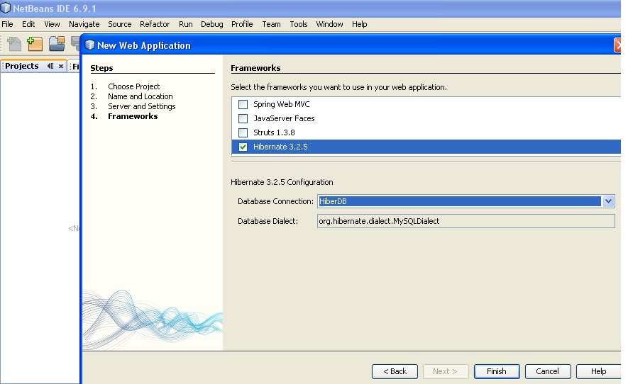Image resolution: width=628 pixels, height=384 pixels.
Task: Click the NetBeans cube icon in main title bar
Action: tap(6, 8)
